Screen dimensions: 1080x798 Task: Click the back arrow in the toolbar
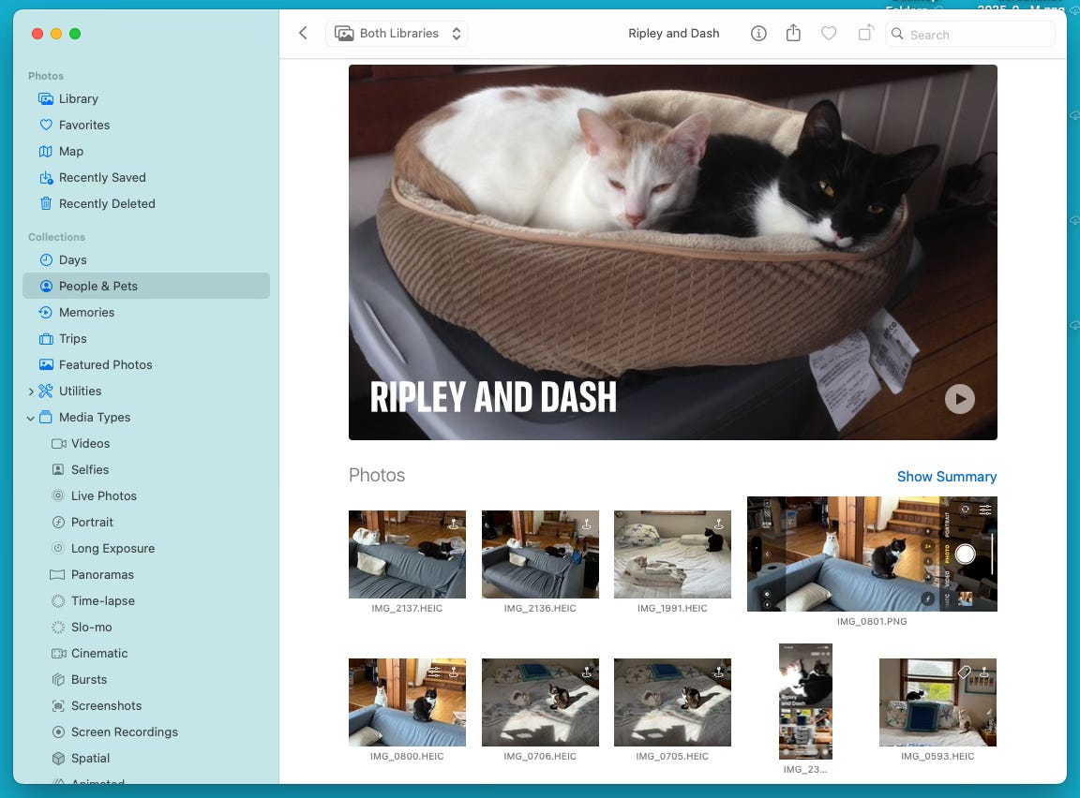303,33
